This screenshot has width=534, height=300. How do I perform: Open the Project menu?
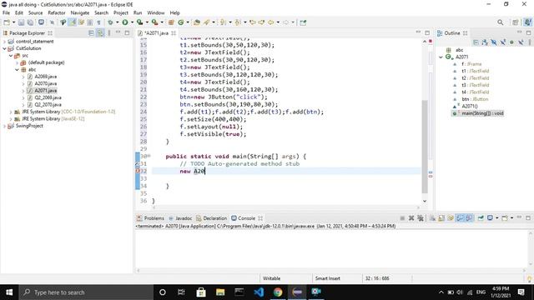click(x=121, y=13)
